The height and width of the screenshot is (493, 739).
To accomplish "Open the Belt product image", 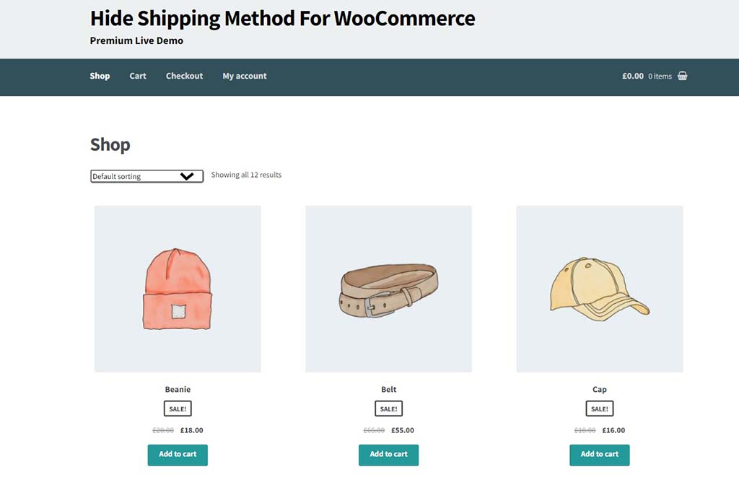I will [388, 289].
